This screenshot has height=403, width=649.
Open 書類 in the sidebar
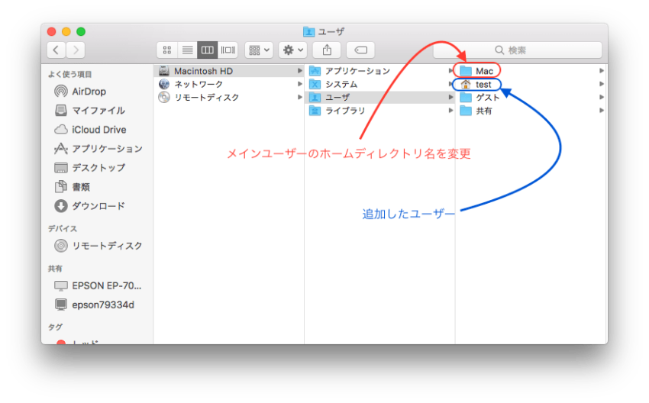[x=72, y=187]
